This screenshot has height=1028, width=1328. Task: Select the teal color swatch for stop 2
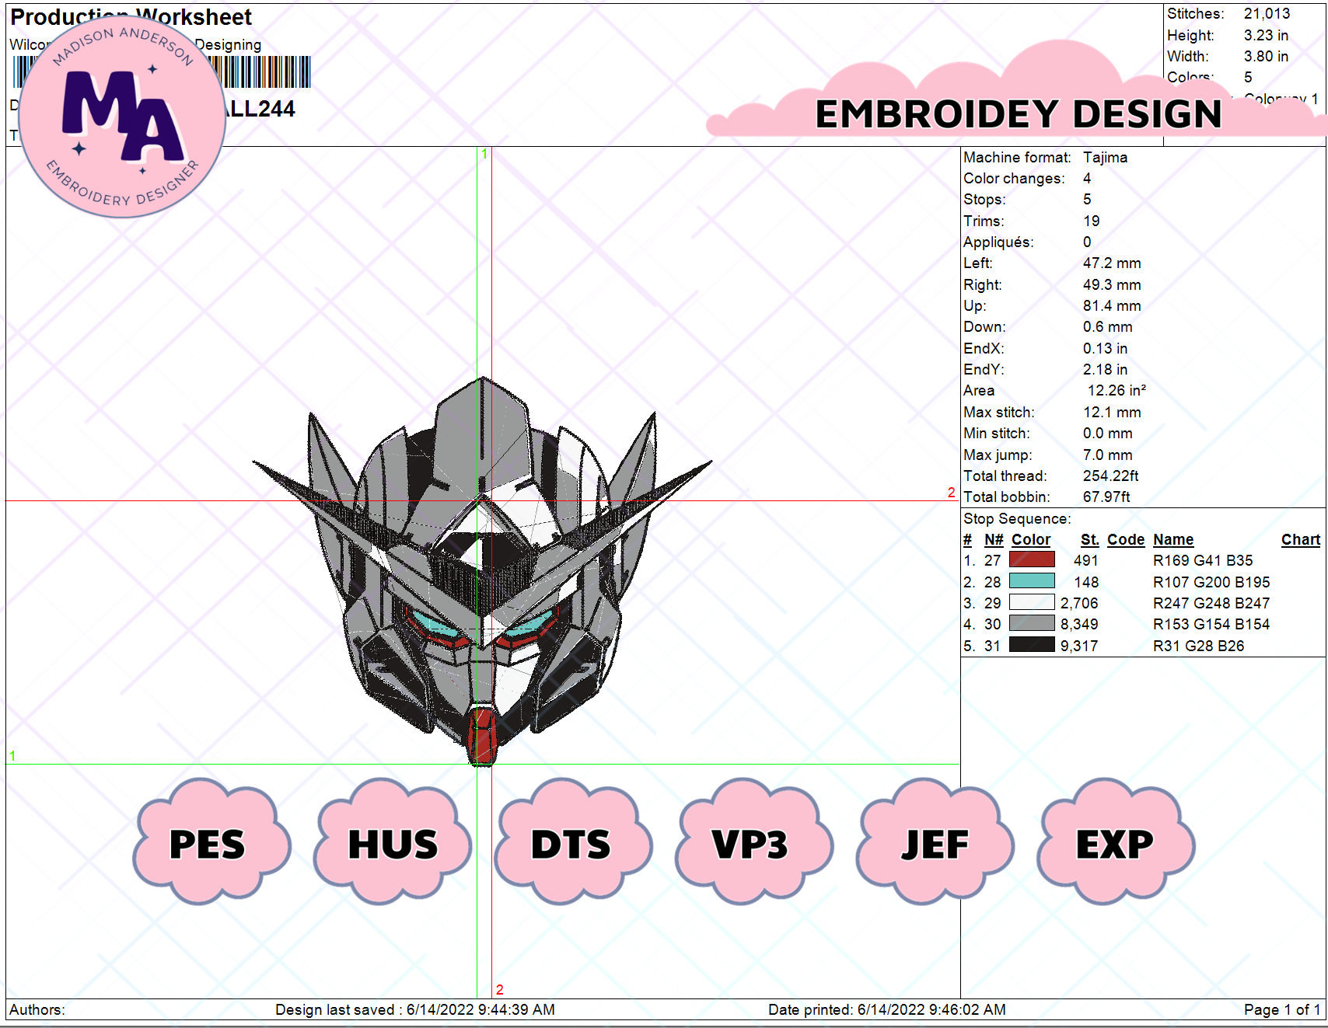[1031, 581]
